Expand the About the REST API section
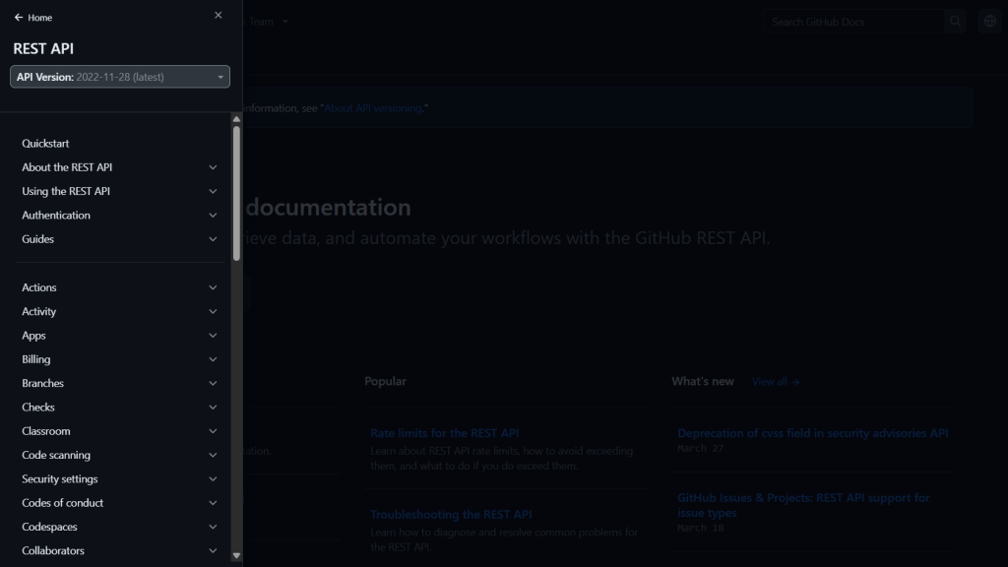Image resolution: width=1008 pixels, height=567 pixels. point(119,167)
